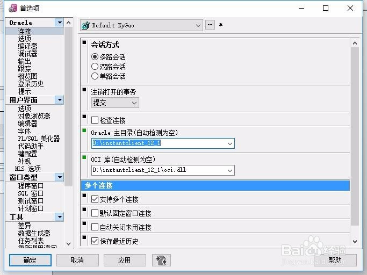Click the settings pane scroll-up arrow
This screenshot has height=275, width=367.
point(355,43)
